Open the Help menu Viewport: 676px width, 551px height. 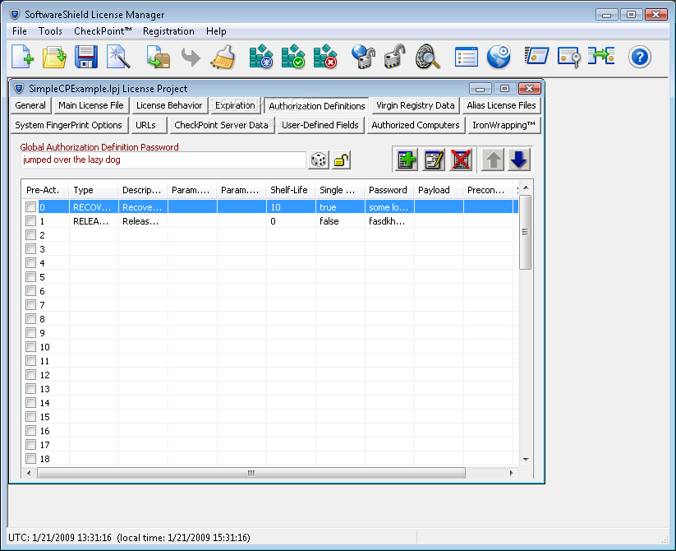coord(216,31)
